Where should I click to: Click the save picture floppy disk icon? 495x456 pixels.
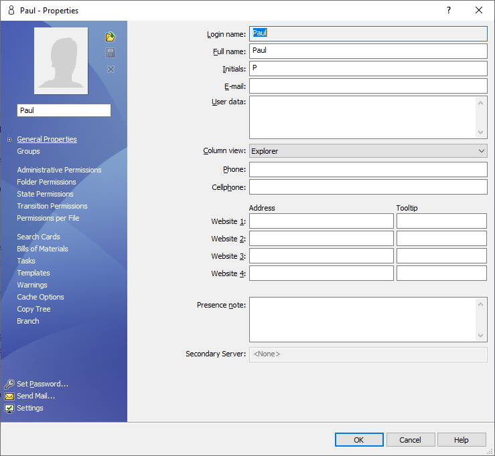[x=111, y=53]
